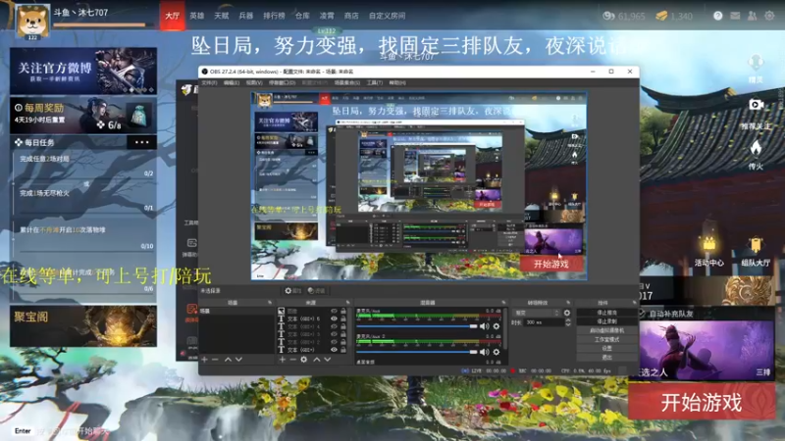Click 停止录制 stop recording in OBS controls
Screen dimensions: 785x441
coord(606,321)
